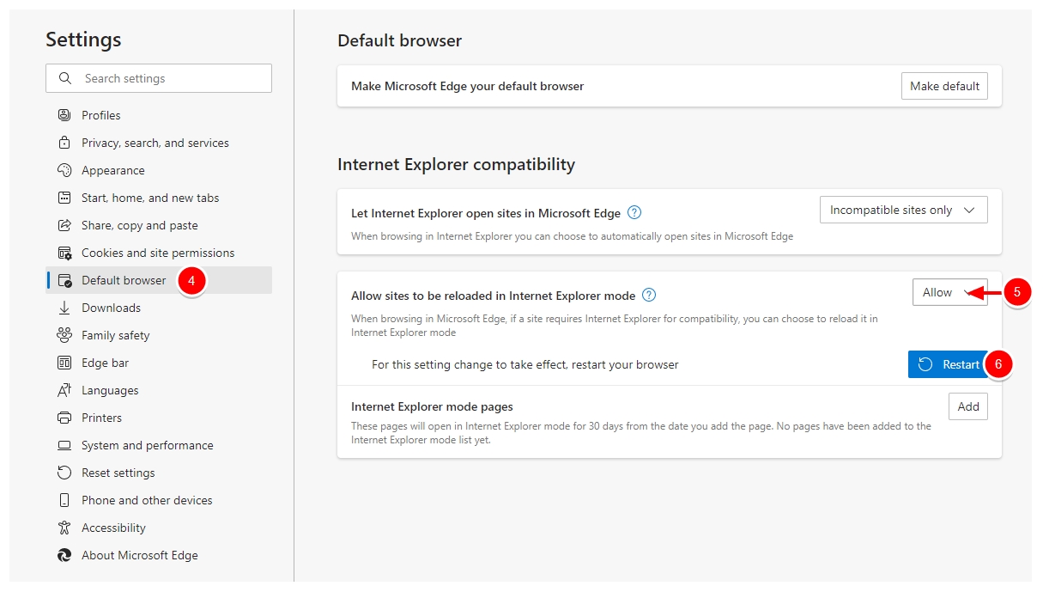Image resolution: width=1043 pixels, height=592 pixels.
Task: Open Family safety settings
Action: pyautogui.click(x=159, y=335)
